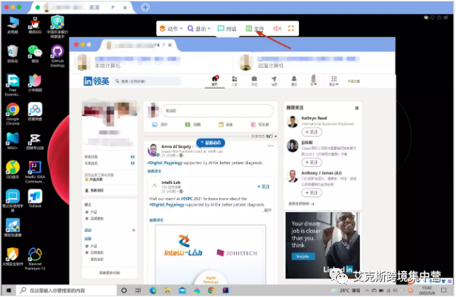Open the LinkedIn My Network people tab
Image resolution: width=456 pixels, height=297 pixels.
[x=235, y=81]
